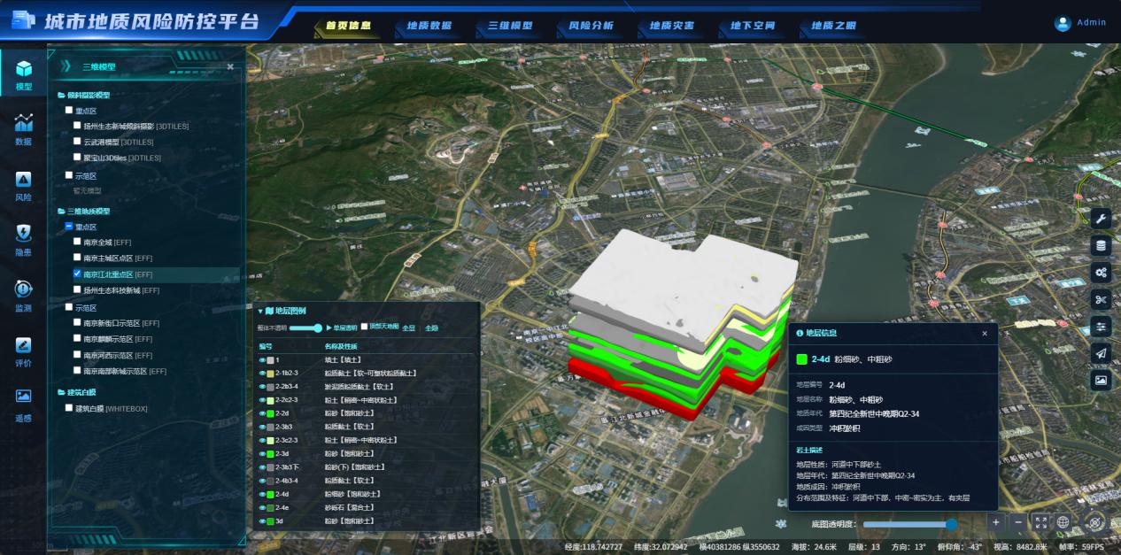Open the 监测 sidebar icon

click(24, 297)
